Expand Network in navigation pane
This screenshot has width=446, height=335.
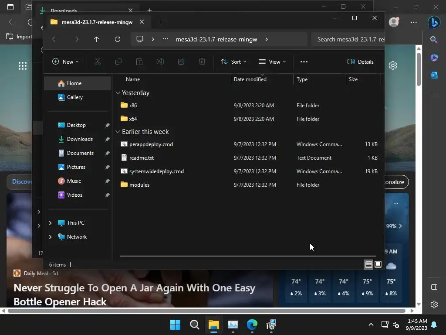click(51, 237)
